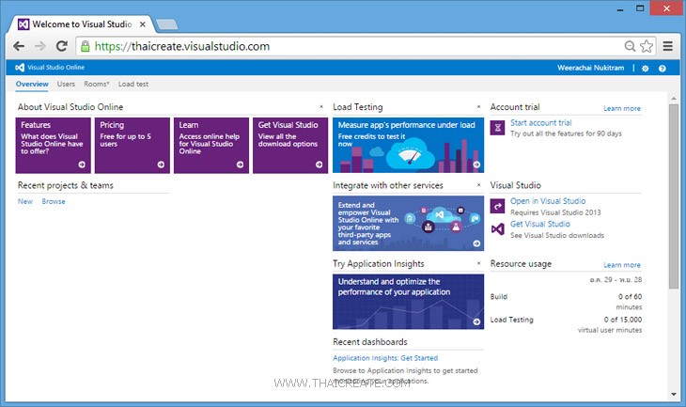Viewport: 686px width, 407px height.
Task: Click See Visual Studio downloads text
Action: [x=557, y=235]
